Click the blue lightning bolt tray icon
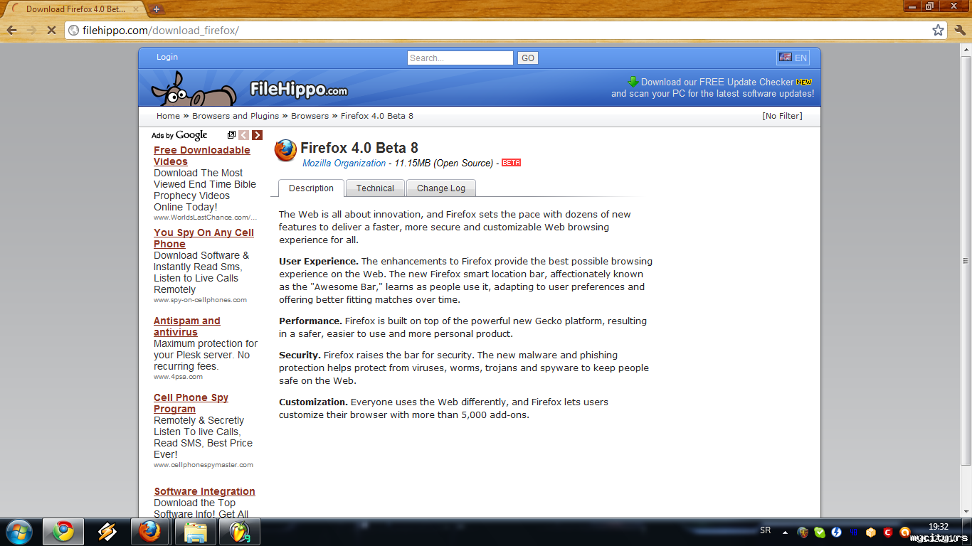Viewport: 972px width, 546px height. click(x=837, y=532)
